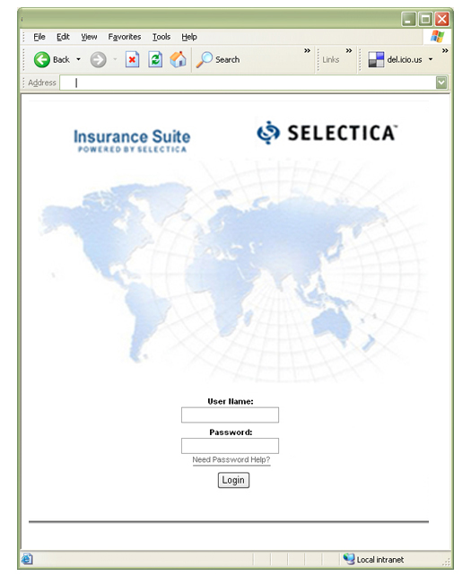Expand the del.icio.us dropdown arrow
This screenshot has width=471, height=576.
(431, 59)
